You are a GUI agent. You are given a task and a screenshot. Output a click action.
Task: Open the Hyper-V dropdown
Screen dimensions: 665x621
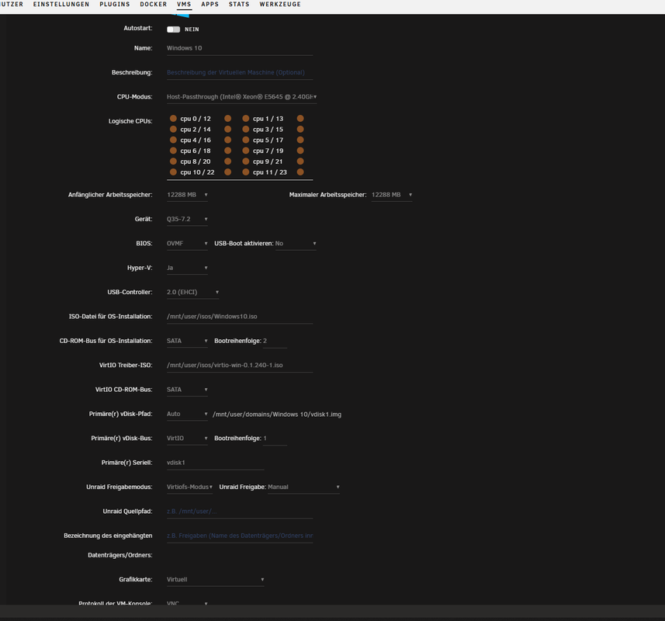[x=187, y=268]
